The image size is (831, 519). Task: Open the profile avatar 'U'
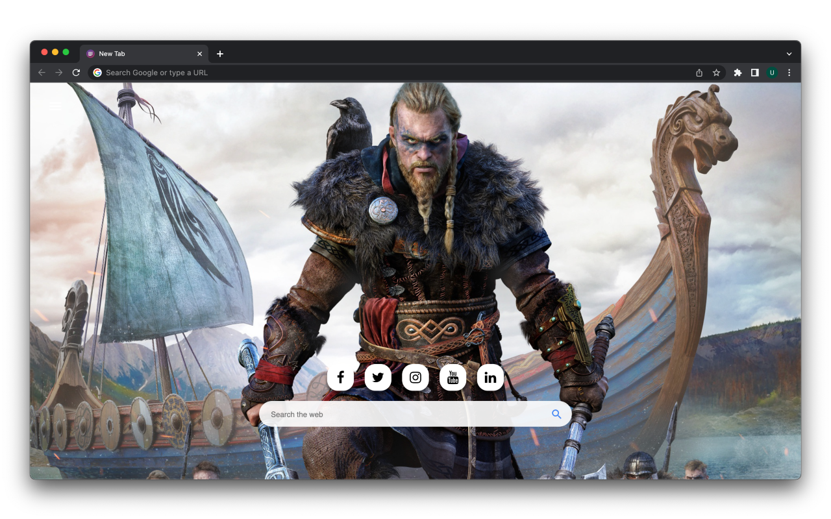772,73
